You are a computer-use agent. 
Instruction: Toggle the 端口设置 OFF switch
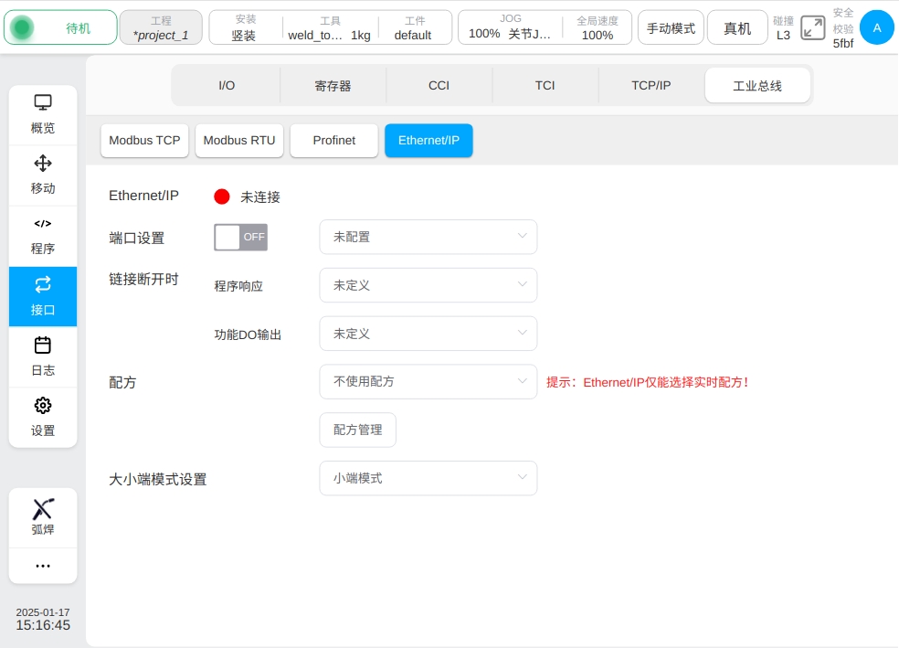click(x=240, y=237)
